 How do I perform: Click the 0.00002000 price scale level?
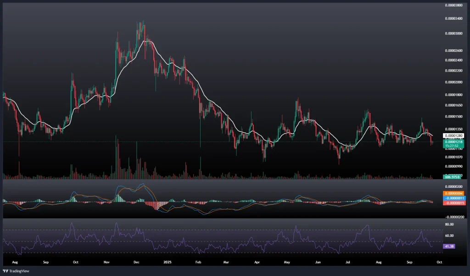(x=454, y=82)
